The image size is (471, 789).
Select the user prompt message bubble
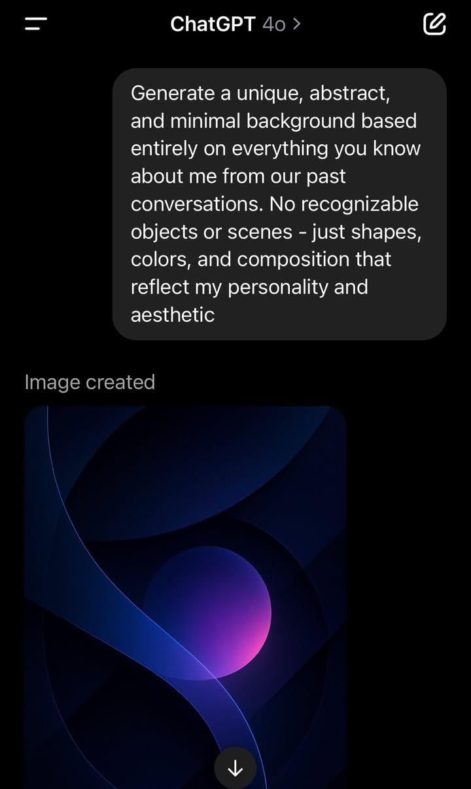(x=279, y=204)
